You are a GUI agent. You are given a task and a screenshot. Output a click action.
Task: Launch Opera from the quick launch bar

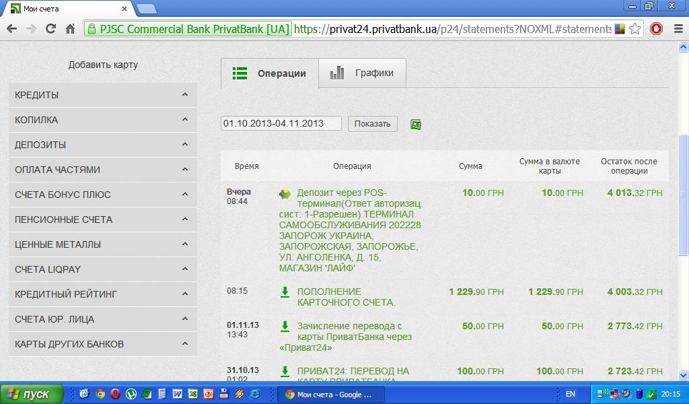pyautogui.click(x=116, y=394)
